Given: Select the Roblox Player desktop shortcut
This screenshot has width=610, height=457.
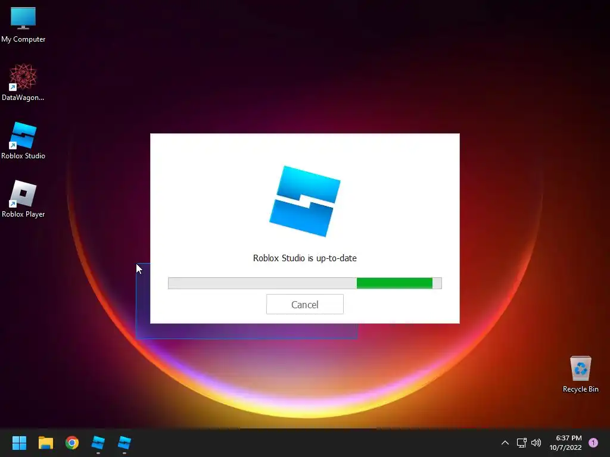Looking at the screenshot, I should (23, 199).
